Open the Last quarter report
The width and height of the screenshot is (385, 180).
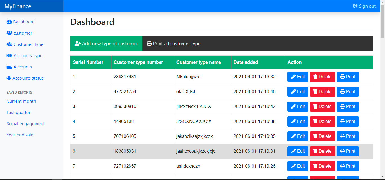(x=19, y=112)
